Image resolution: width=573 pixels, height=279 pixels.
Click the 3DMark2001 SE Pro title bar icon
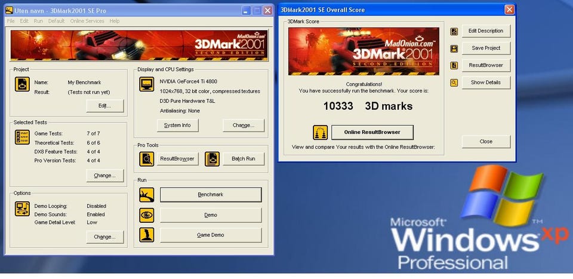(9, 11)
